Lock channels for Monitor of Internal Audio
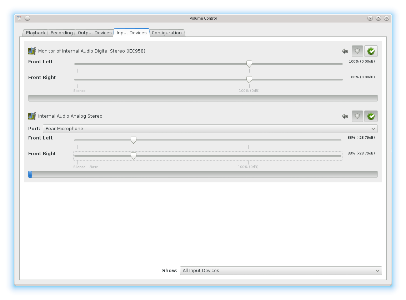Viewport: 406px width, 300px height. pos(357,51)
